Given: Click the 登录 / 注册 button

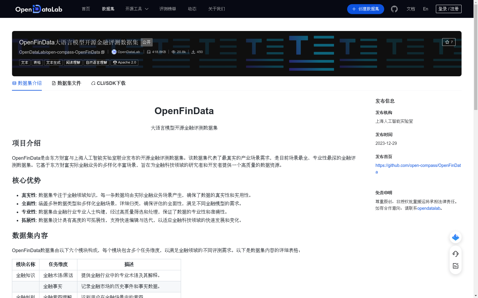Looking at the screenshot, I should [448, 9].
